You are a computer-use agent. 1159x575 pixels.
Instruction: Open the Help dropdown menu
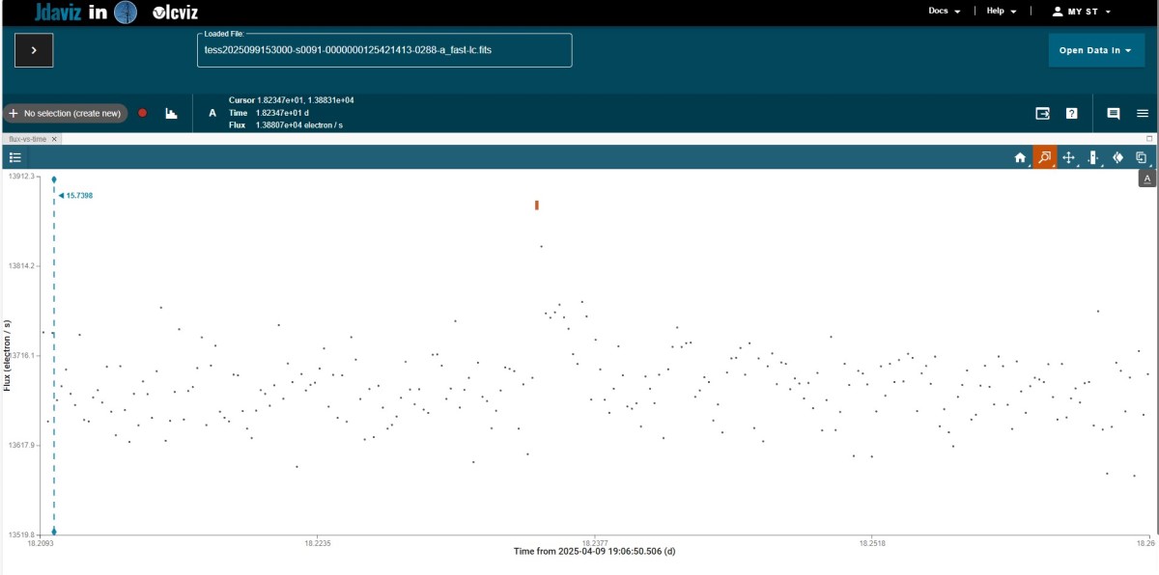click(1001, 12)
